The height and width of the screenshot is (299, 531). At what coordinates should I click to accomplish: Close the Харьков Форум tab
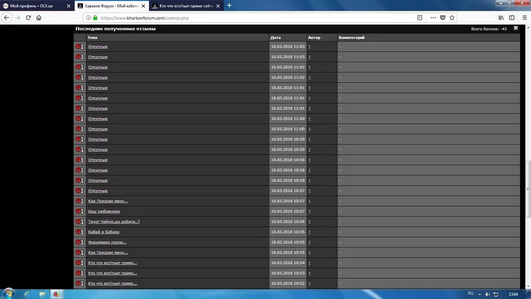[143, 6]
